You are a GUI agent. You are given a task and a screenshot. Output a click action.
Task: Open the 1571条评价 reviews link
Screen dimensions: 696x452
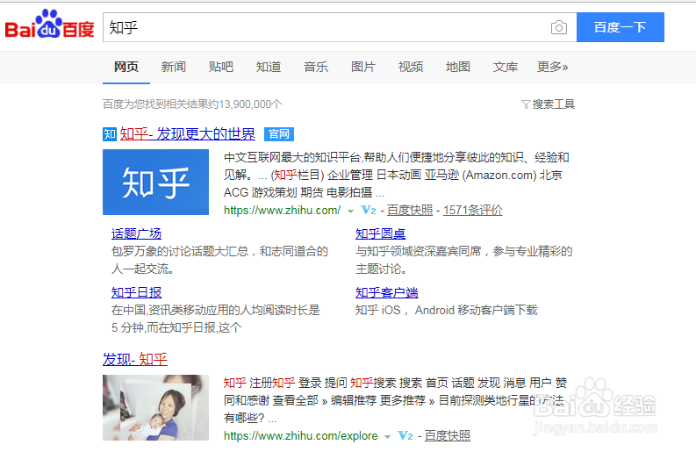point(473,210)
